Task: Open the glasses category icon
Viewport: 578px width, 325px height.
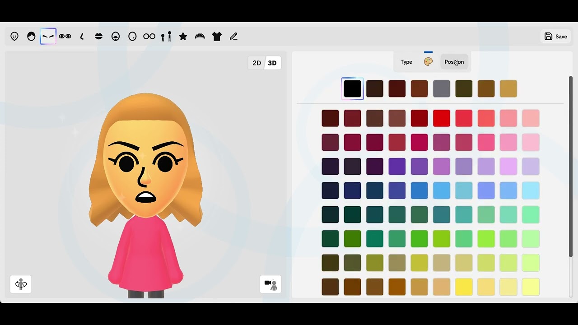Action: pyautogui.click(x=149, y=37)
